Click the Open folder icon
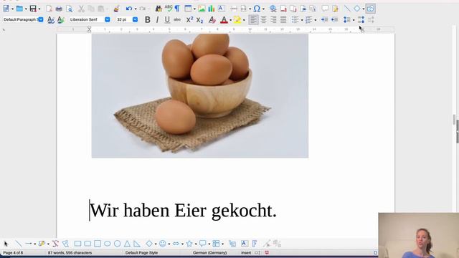Viewport: 459px width, 258px height. coord(19,9)
